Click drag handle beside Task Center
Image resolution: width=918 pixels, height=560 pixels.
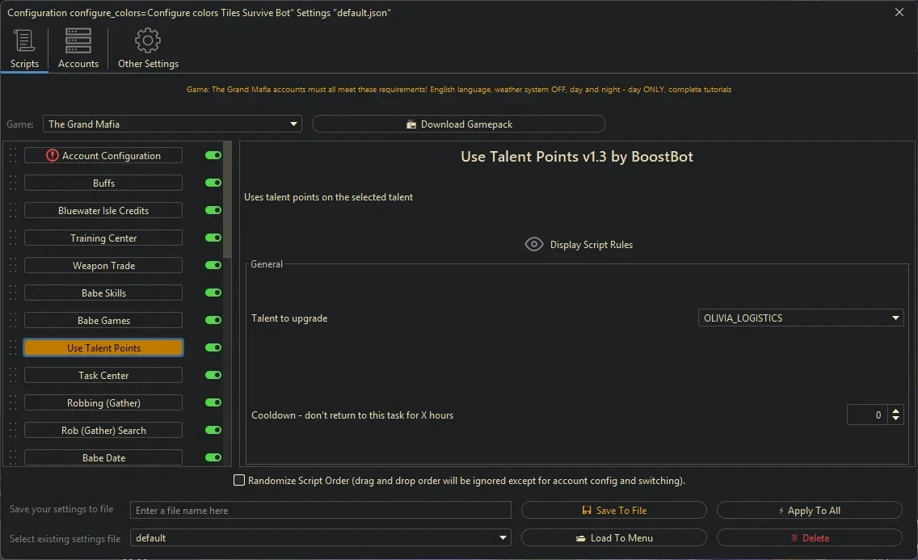(13, 376)
